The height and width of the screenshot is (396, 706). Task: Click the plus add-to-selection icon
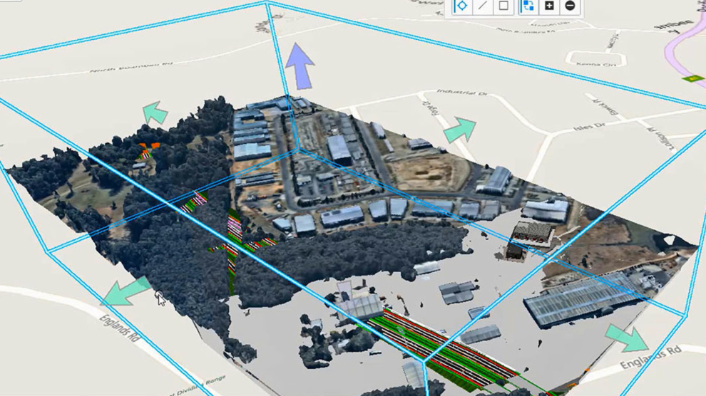(549, 6)
